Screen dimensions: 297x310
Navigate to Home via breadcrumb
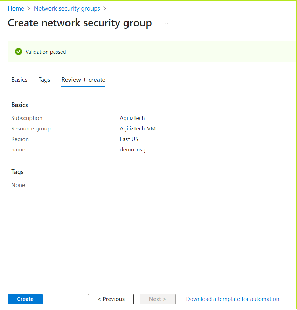coord(16,8)
